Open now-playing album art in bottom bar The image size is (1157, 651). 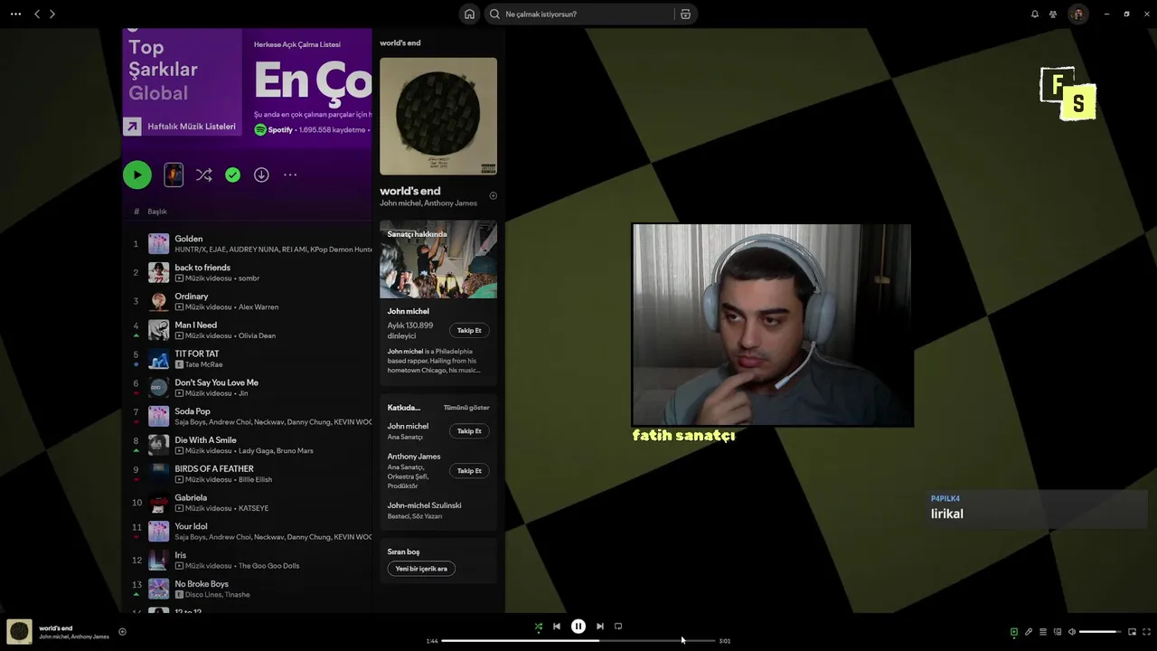click(19, 631)
